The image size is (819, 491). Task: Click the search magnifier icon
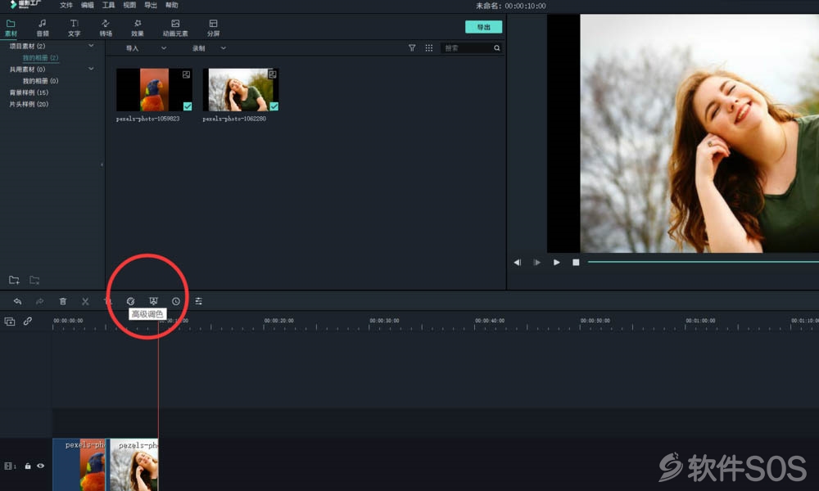point(497,48)
